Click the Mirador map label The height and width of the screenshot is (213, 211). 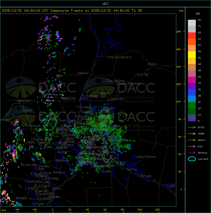coord(107,171)
